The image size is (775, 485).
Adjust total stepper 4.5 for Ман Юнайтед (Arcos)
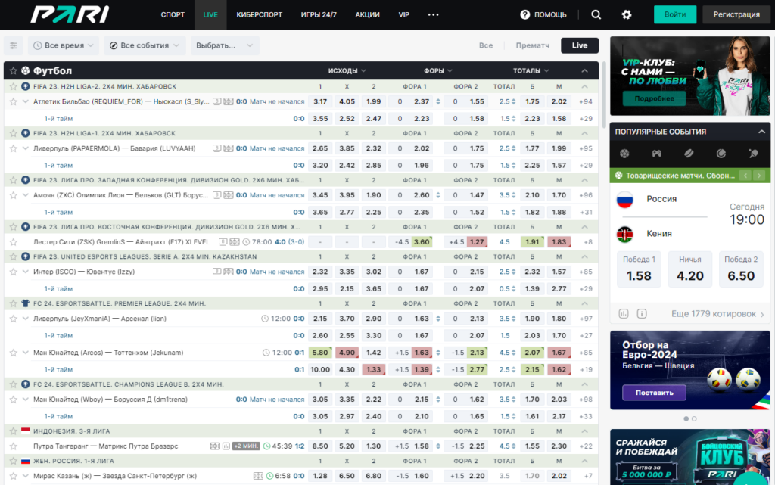coord(514,353)
